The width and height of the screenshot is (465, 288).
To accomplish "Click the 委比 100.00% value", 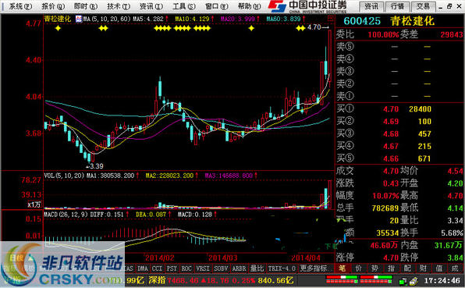I will click(383, 34).
